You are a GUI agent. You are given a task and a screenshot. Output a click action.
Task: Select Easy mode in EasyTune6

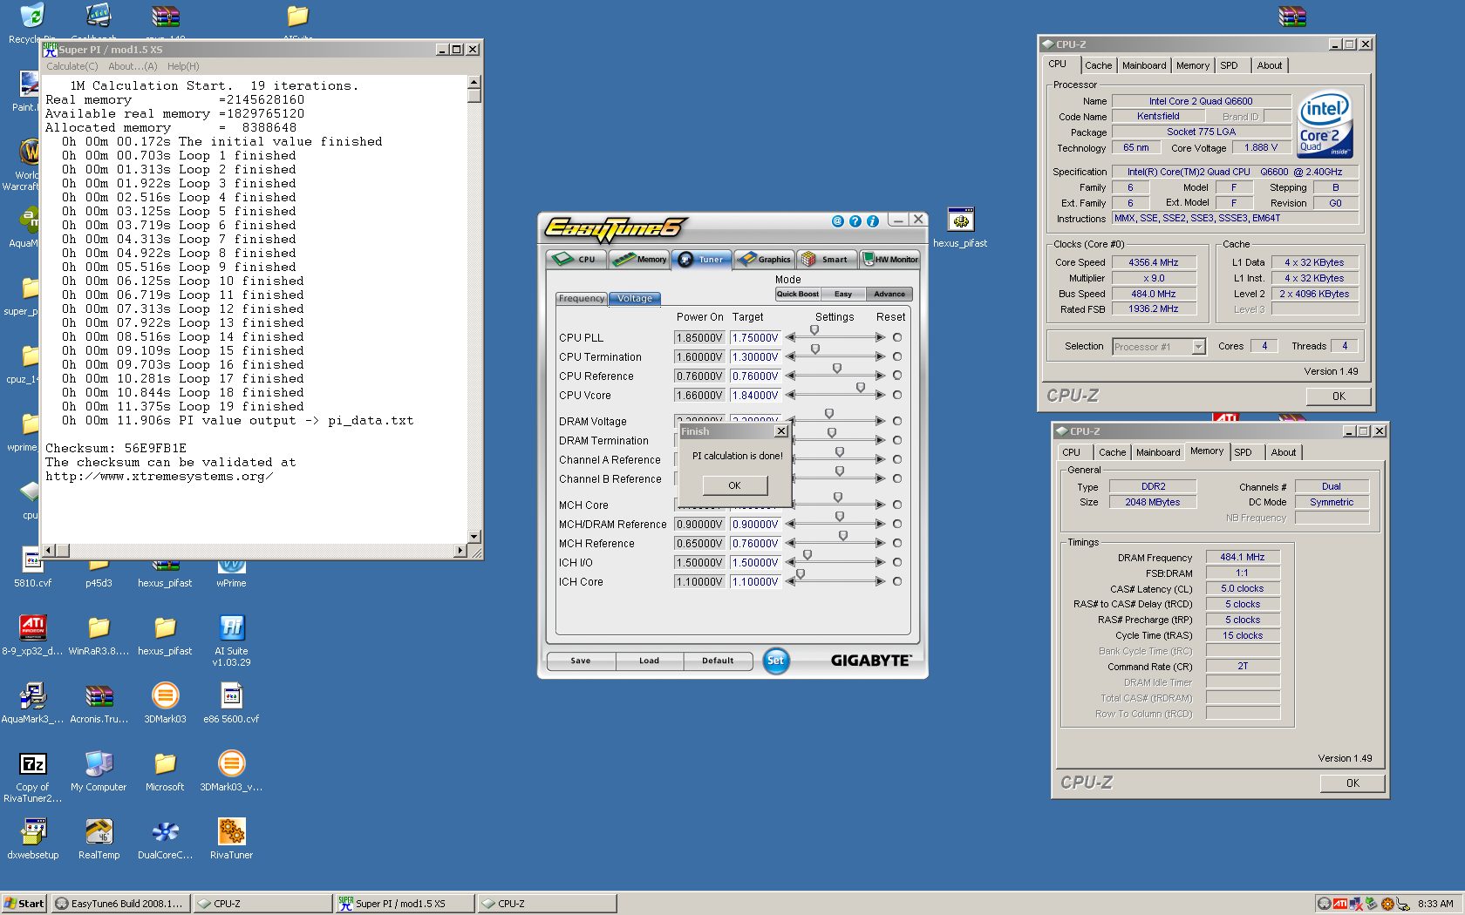[x=843, y=294]
